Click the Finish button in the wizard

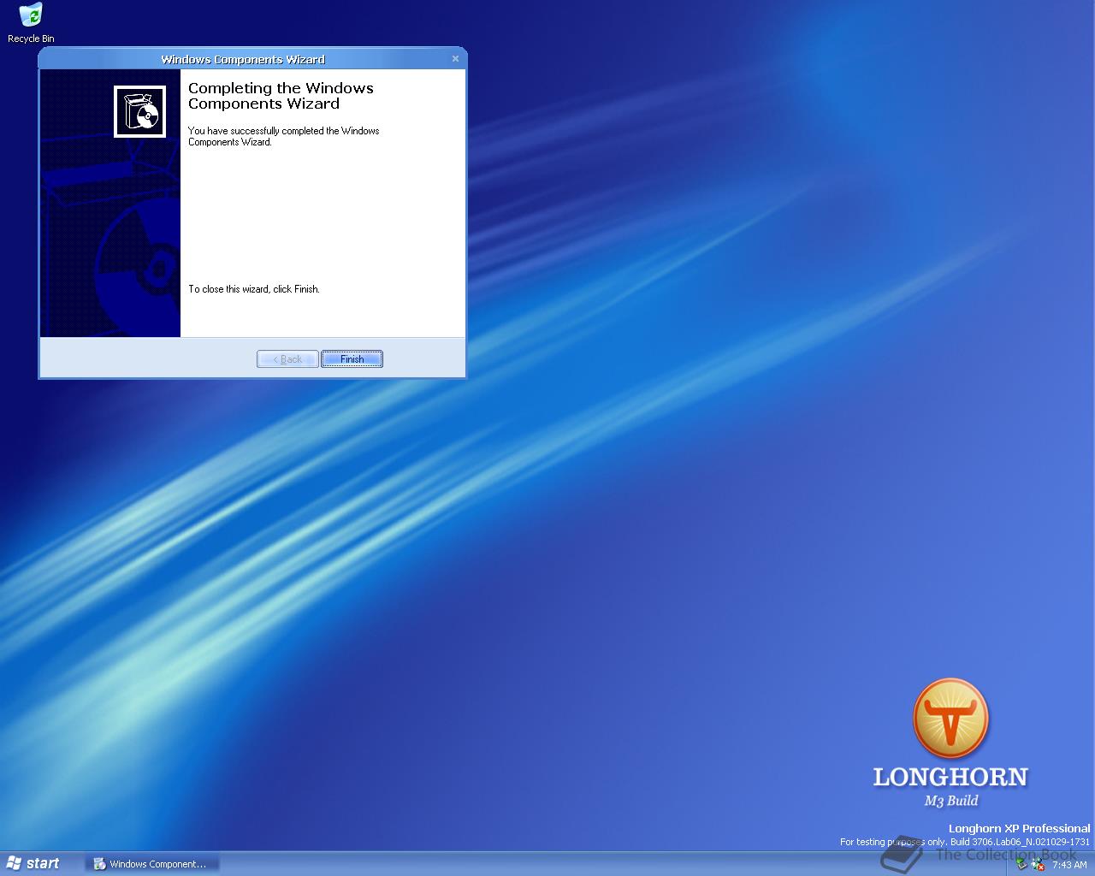click(x=352, y=359)
